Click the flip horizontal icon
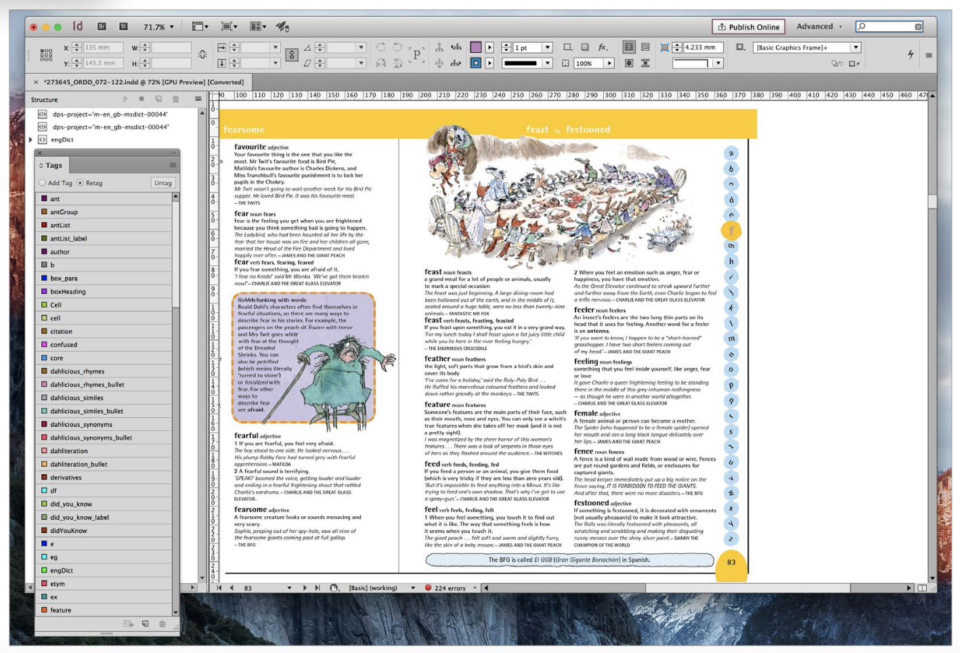 click(381, 63)
